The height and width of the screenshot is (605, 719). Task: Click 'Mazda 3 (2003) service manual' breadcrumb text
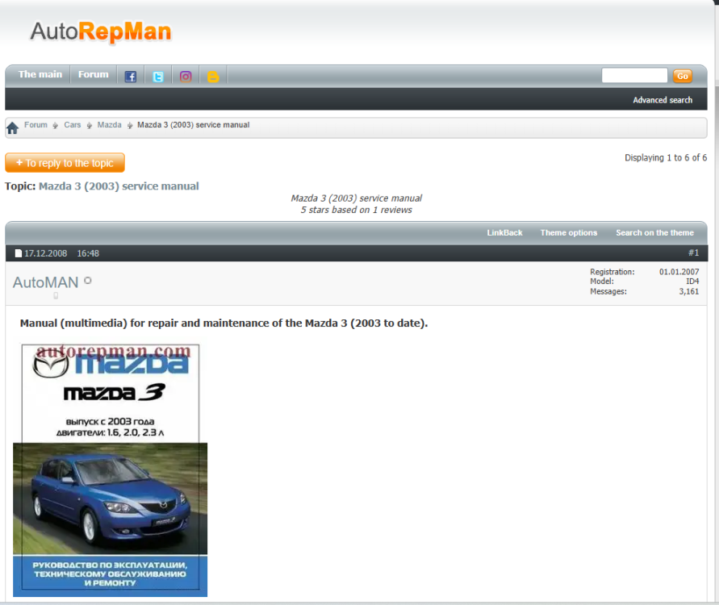point(194,125)
